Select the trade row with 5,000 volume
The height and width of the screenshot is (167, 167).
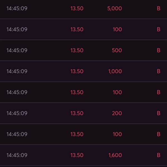tap(83, 8)
